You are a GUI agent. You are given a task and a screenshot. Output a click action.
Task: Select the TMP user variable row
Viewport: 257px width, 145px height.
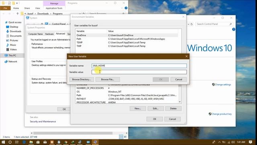tap(127, 46)
